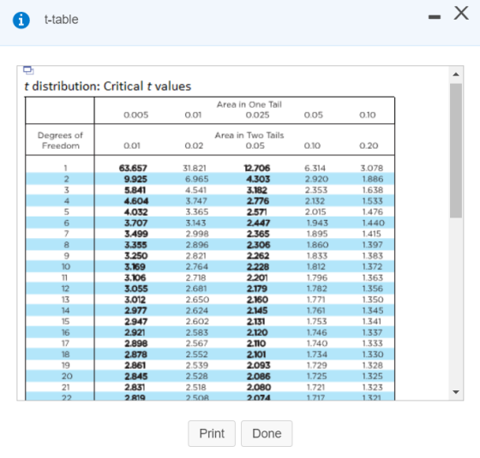Screen dimensions: 480x458
Task: Click degrees of freedom 15
Action: pos(65,322)
